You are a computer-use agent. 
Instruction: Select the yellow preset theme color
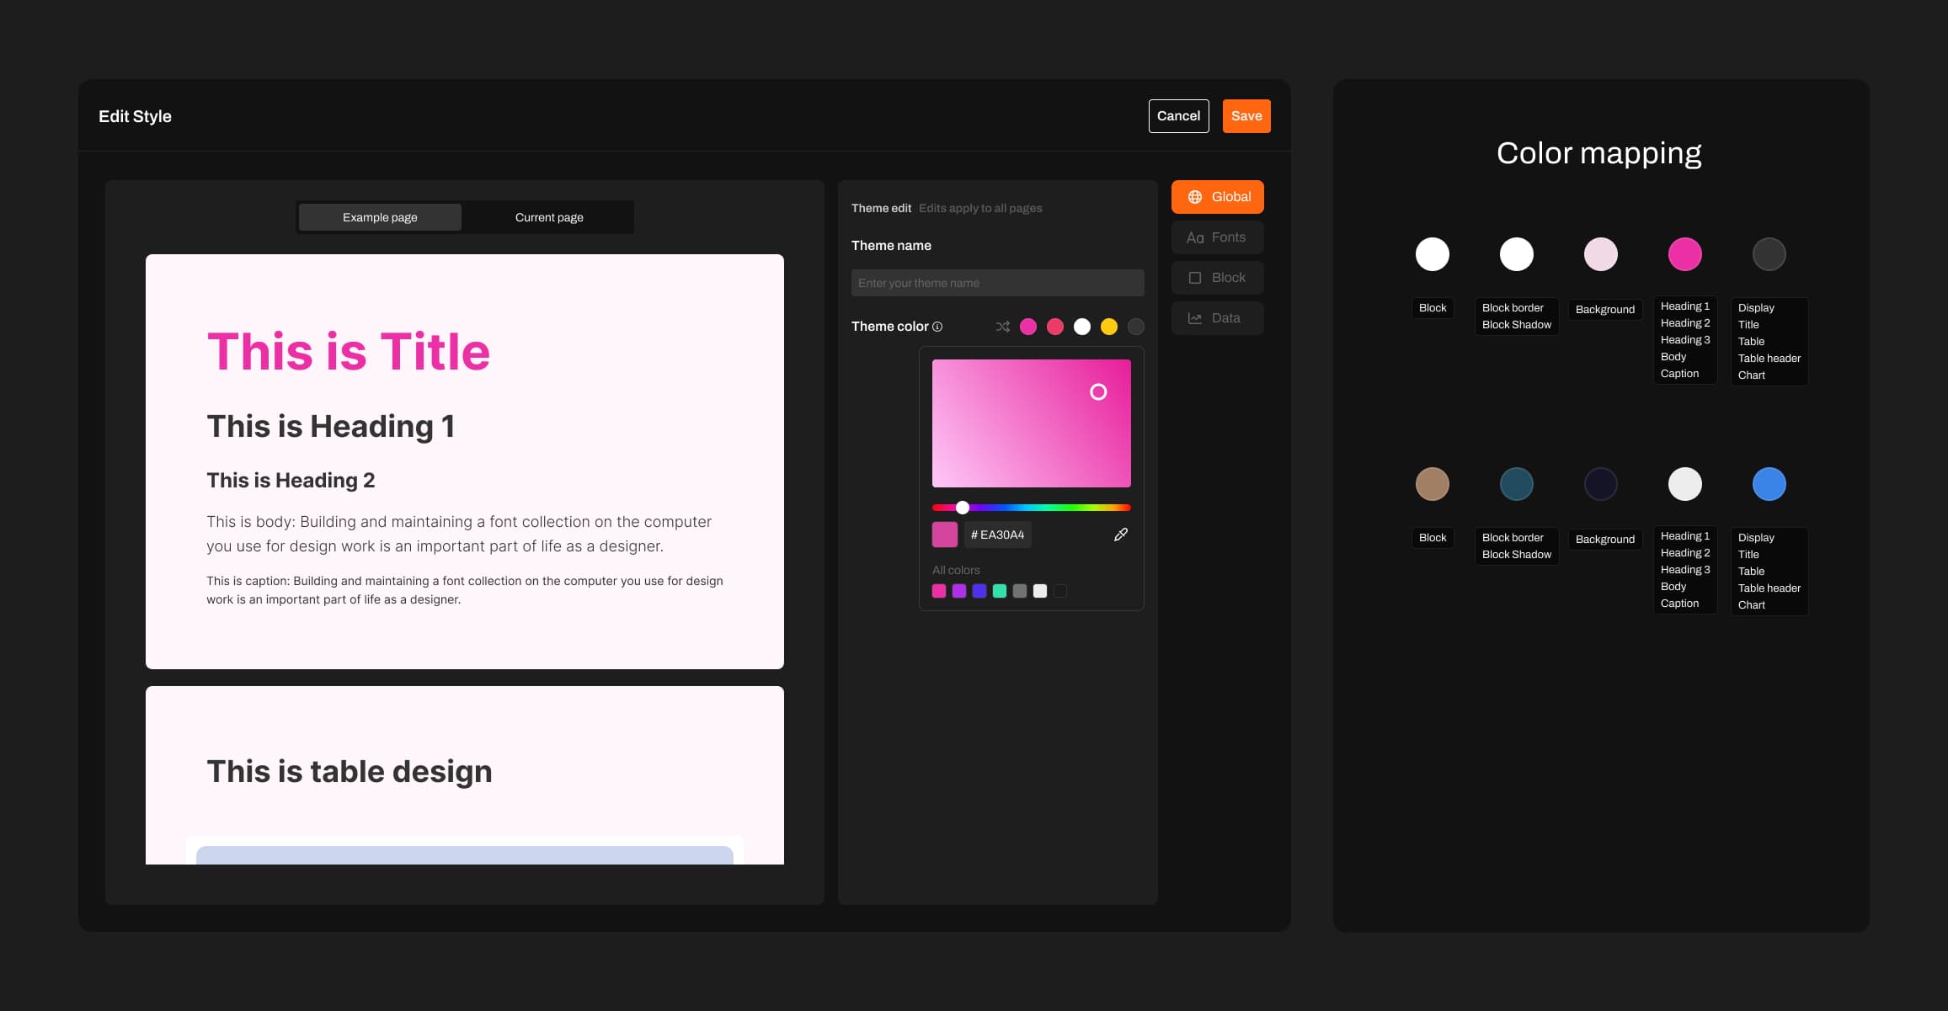tap(1109, 327)
